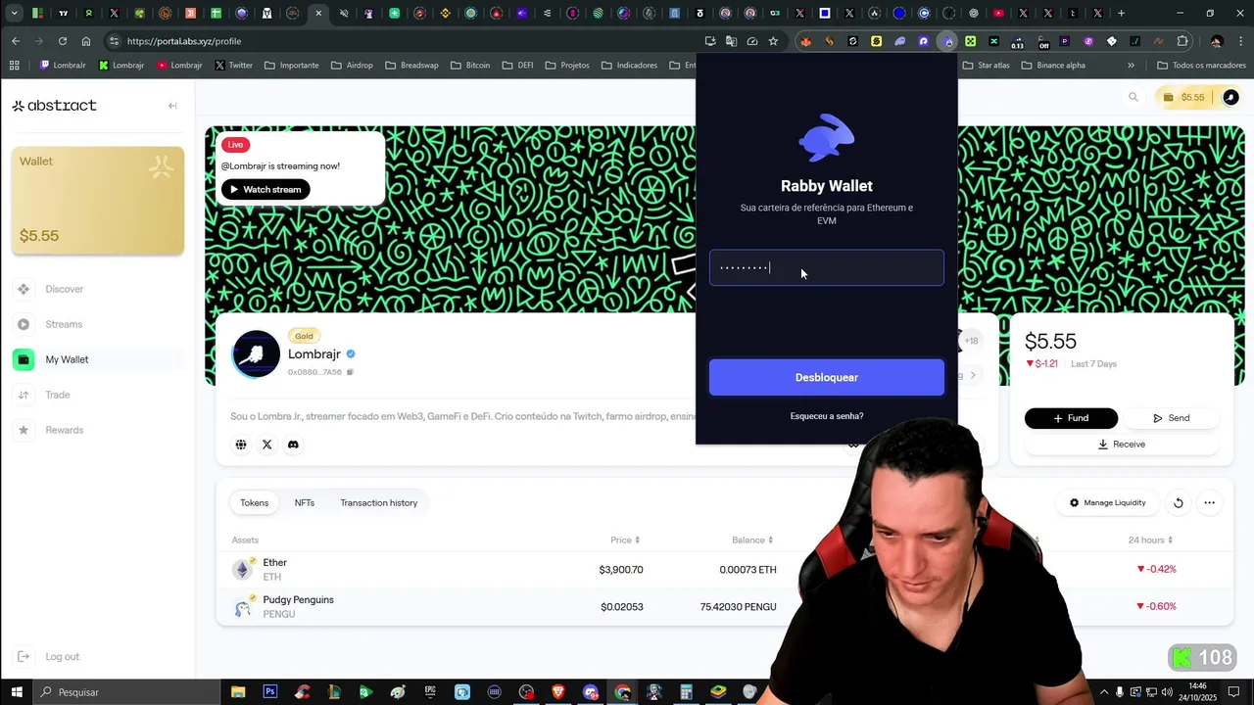Click Log out in the sidebar
This screenshot has height=705, width=1254.
tap(62, 656)
